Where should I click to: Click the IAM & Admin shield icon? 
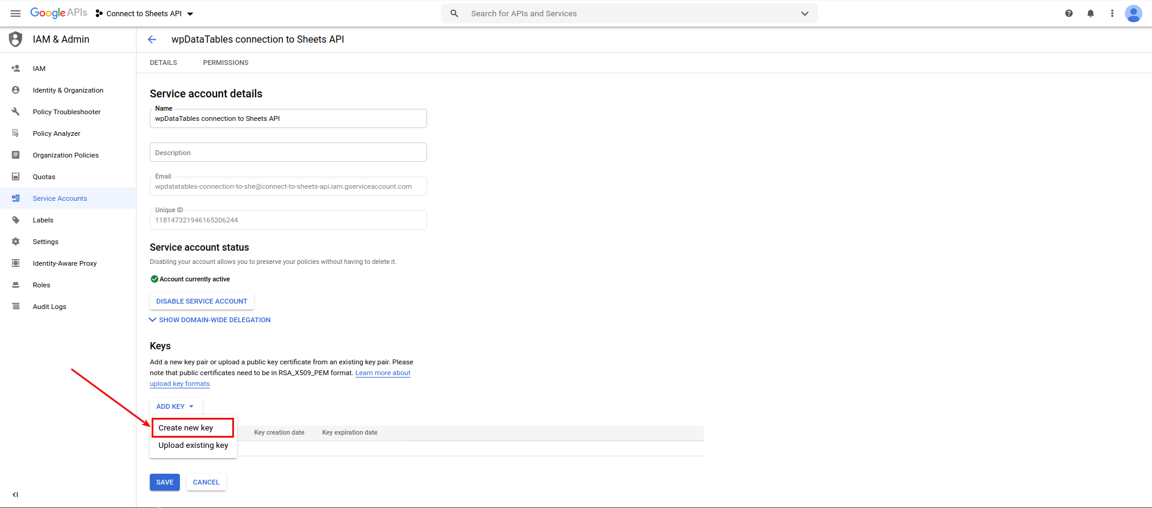click(x=16, y=39)
